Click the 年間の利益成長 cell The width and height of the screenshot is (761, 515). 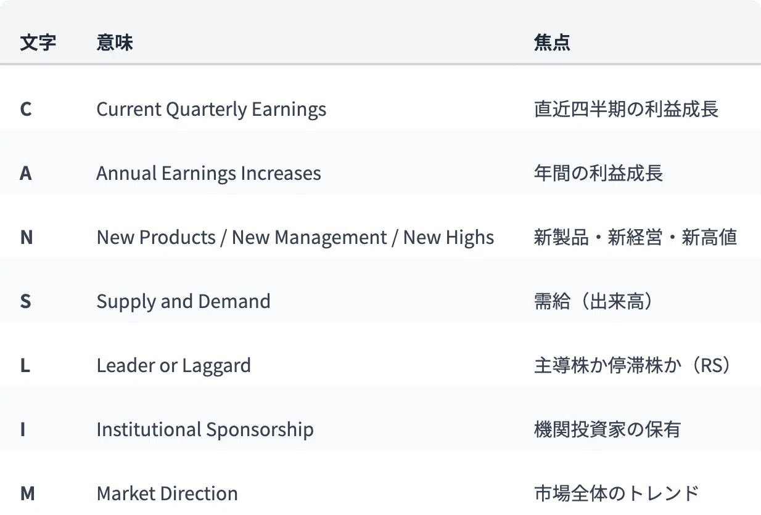tap(598, 174)
